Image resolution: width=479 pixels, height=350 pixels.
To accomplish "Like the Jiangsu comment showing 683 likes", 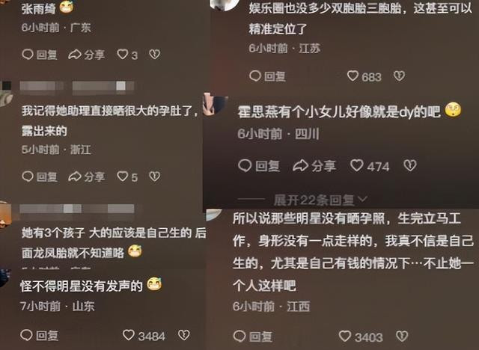I will tap(353, 76).
